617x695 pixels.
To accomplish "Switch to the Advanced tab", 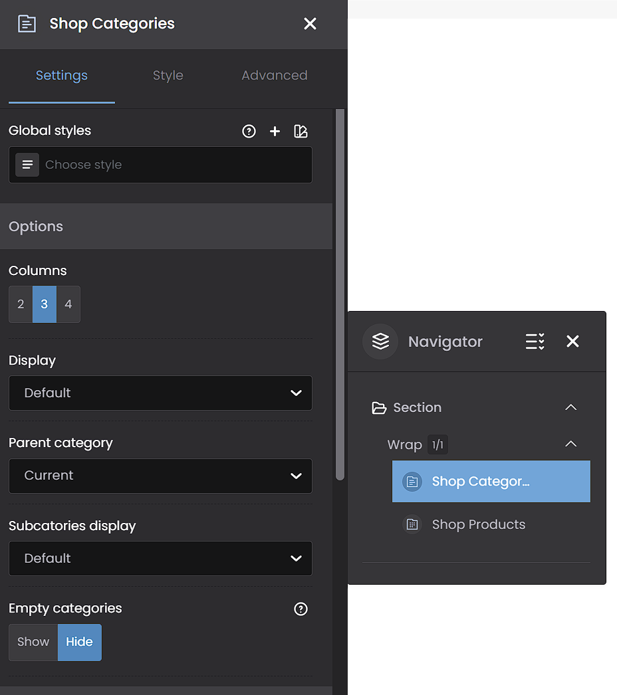I will click(274, 75).
